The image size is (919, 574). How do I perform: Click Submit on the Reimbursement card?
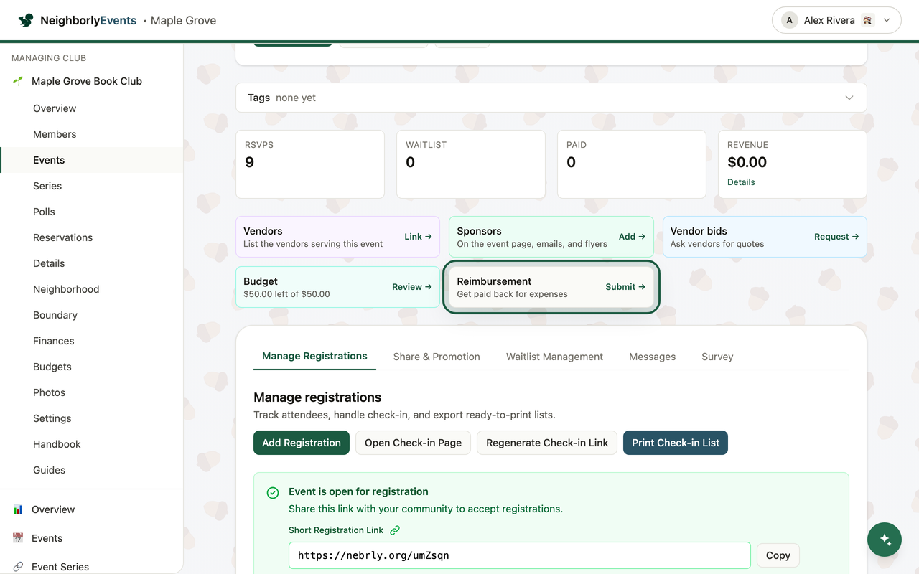[x=625, y=287]
